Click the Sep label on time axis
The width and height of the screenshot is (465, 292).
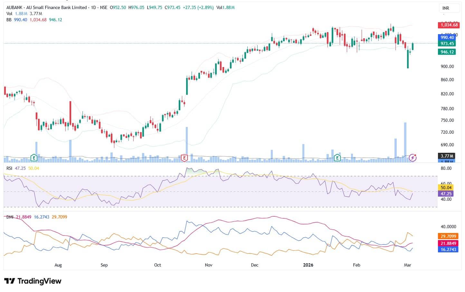104,265
